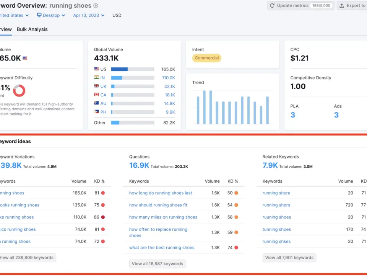Image resolution: width=367 pixels, height=276 pixels.
Task: Open keyword how often to replace running shoes
Action: tap(158, 232)
